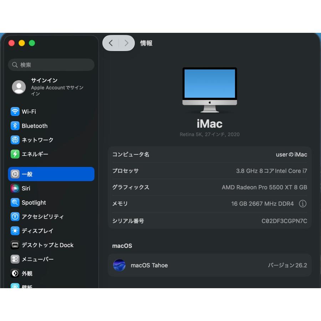The width and height of the screenshot is (321, 321).
Task: Select the メニューバー icon
Action: pyautogui.click(x=15, y=259)
